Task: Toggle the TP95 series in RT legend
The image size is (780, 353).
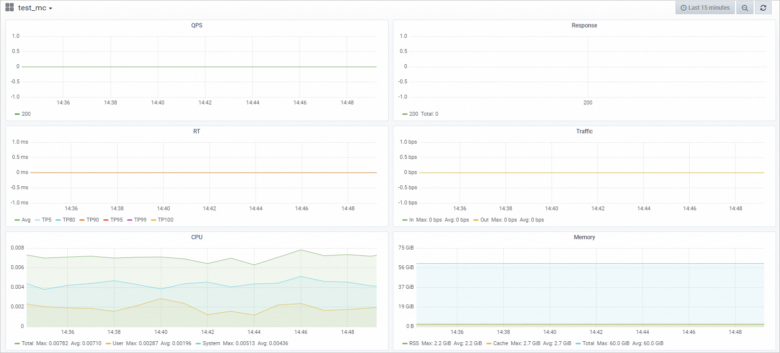Action: tap(116, 220)
